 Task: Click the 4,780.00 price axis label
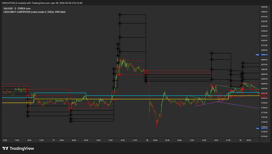click(264, 108)
